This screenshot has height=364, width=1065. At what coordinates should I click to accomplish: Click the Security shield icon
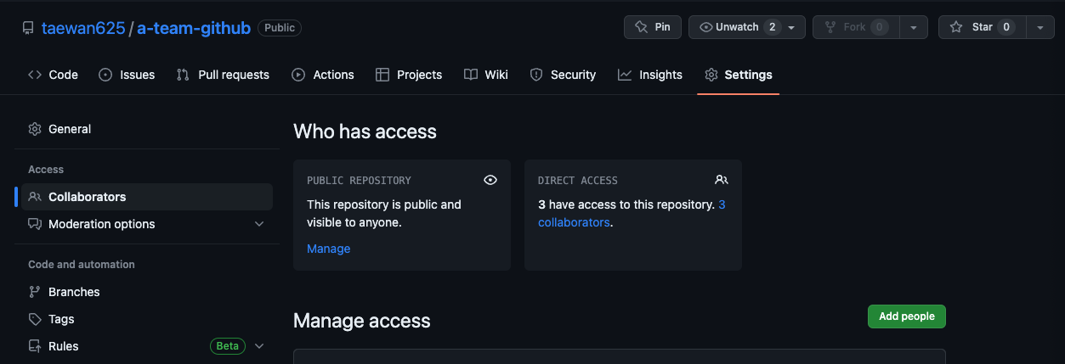(x=536, y=75)
